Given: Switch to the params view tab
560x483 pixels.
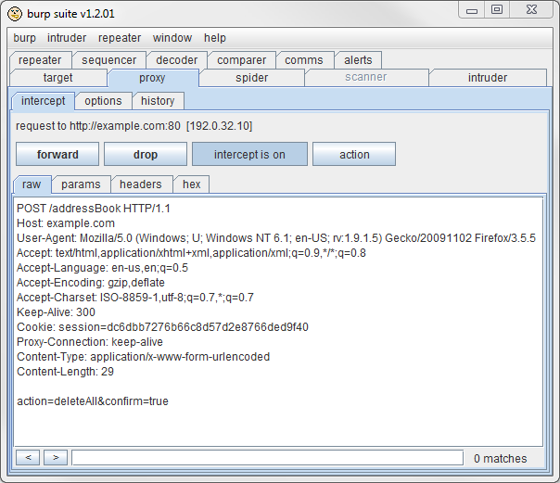Looking at the screenshot, I should tap(82, 184).
